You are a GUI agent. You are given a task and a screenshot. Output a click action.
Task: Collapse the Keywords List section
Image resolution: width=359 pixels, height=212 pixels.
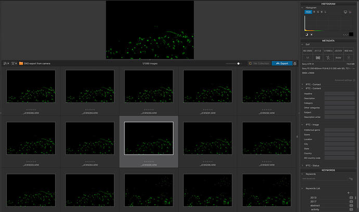click(x=302, y=189)
